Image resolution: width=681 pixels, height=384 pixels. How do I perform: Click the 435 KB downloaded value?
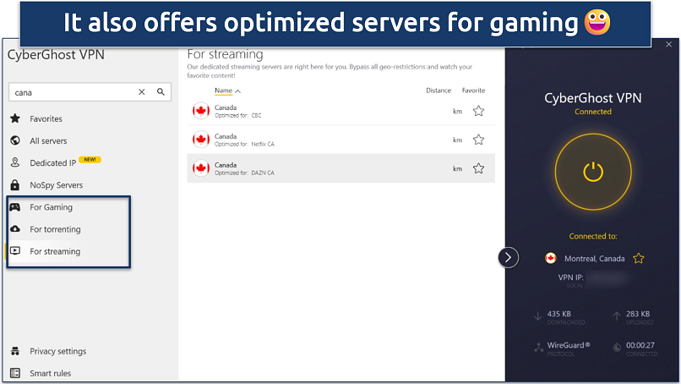click(559, 314)
